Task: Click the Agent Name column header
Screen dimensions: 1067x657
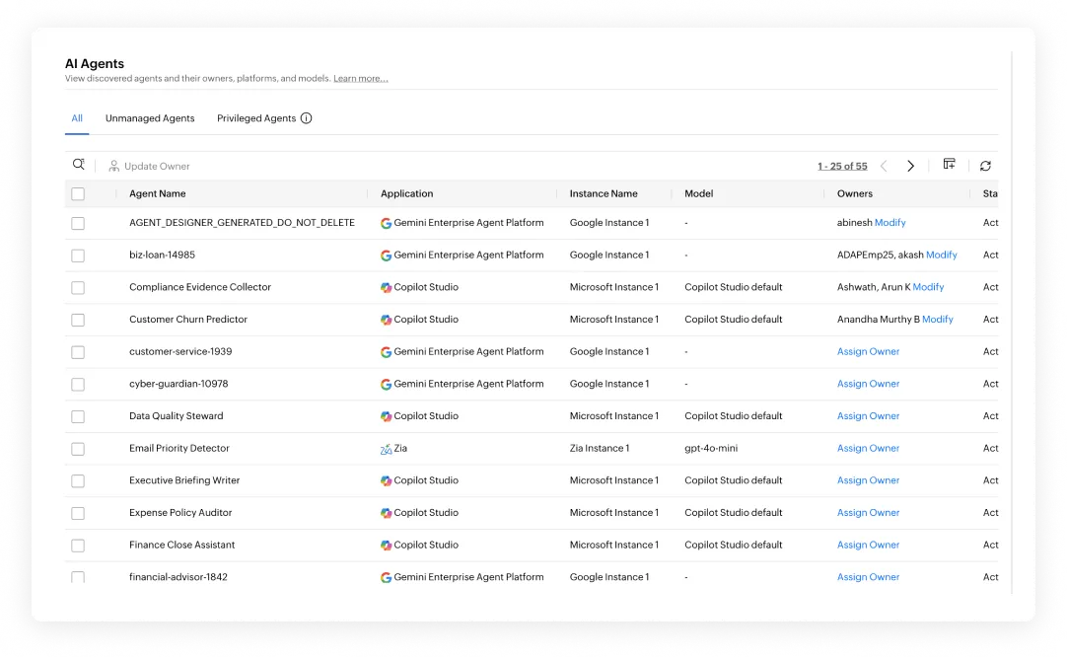Action: [157, 193]
